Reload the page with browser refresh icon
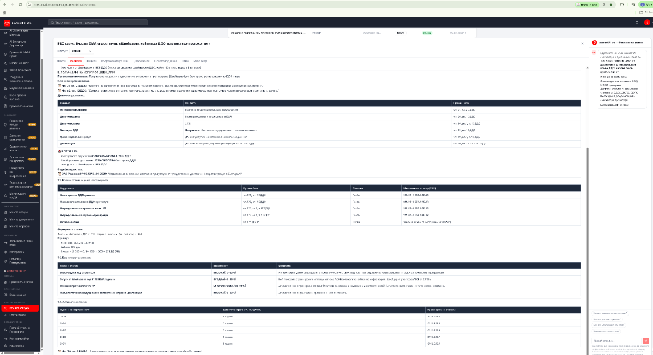Screen dimensions: 653x355 click(20, 4)
